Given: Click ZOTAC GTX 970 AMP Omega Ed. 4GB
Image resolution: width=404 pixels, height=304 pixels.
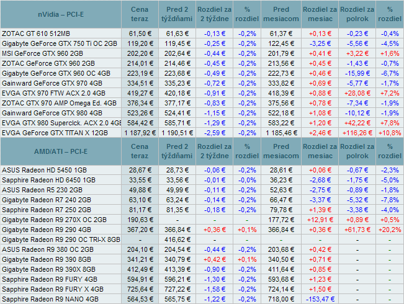Looking at the screenshot, I should tap(59, 104).
